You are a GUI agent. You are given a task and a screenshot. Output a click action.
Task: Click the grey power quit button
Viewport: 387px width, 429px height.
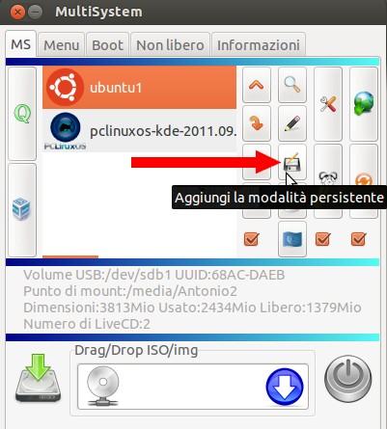coord(348,379)
